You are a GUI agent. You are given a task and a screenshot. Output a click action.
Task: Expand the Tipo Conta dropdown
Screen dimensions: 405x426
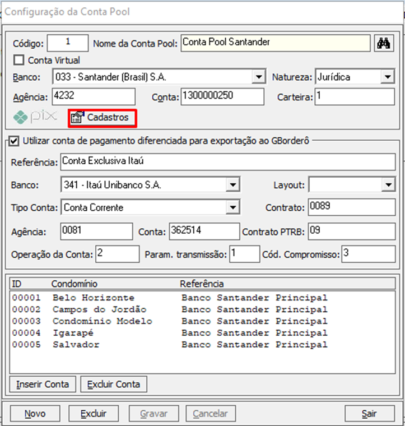pyautogui.click(x=233, y=207)
